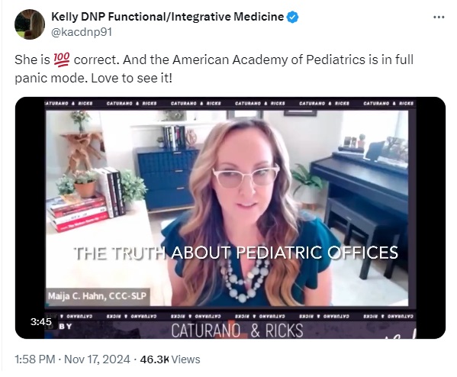Screen dimensions: 457x377
Task: Open the profile name Kelly DNP Functional/Integrative Medicine
Action: (167, 17)
